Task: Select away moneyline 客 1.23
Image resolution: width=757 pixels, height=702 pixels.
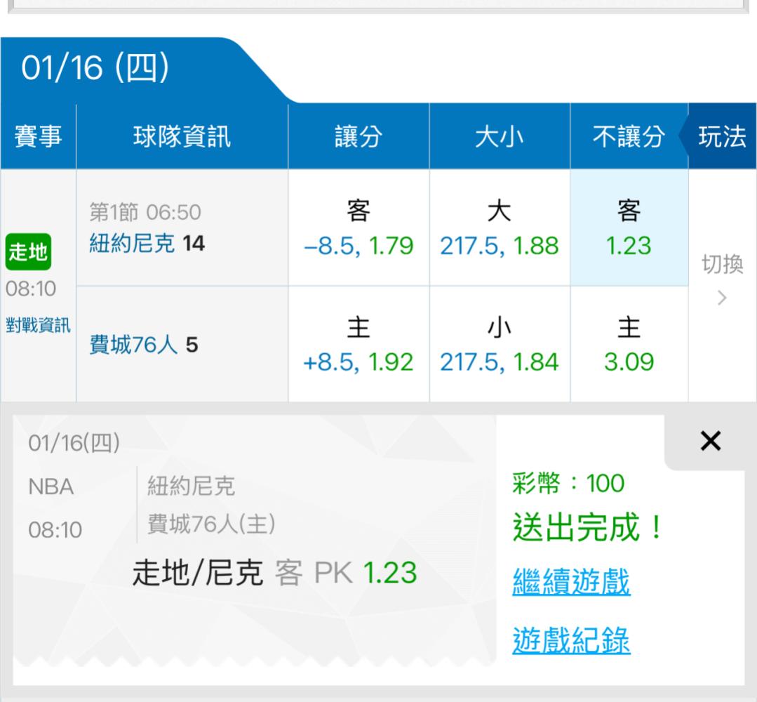Action: [x=629, y=227]
